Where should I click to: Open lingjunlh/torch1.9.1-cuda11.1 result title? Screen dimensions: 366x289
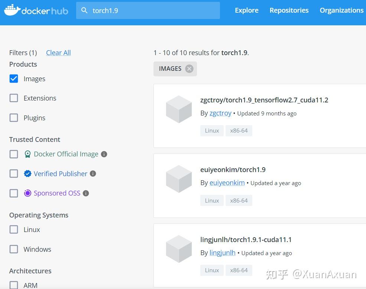coord(246,239)
